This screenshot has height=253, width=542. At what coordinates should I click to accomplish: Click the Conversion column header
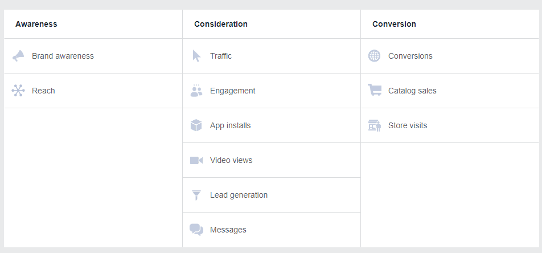click(394, 24)
